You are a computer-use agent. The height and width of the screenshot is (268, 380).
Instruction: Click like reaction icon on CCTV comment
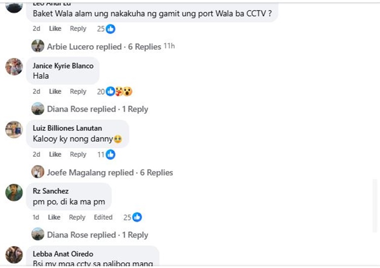[110, 29]
